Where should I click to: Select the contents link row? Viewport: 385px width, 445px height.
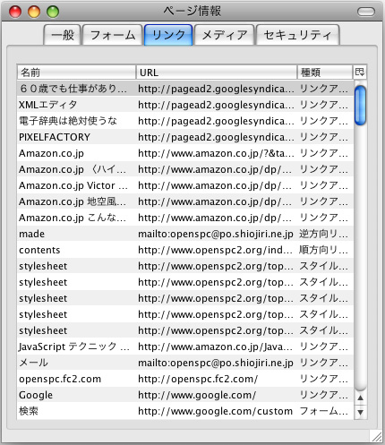click(185, 250)
